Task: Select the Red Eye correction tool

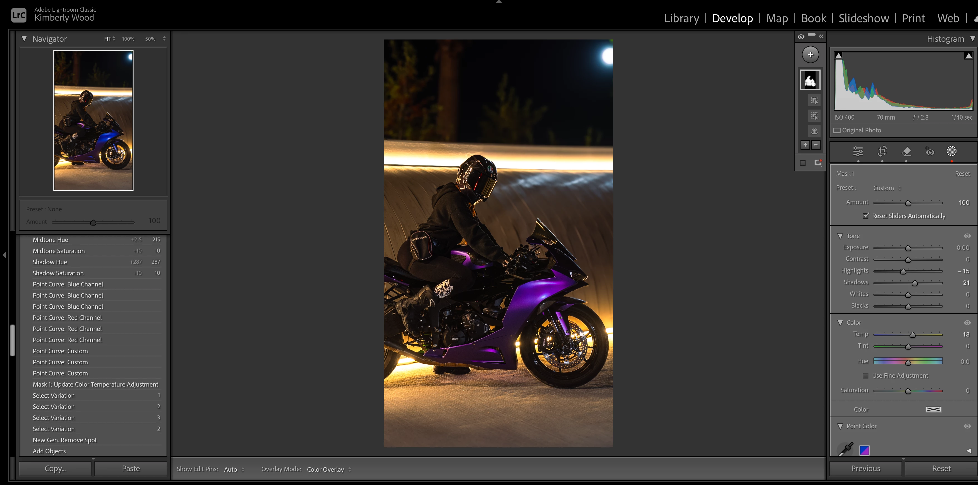Action: click(929, 151)
